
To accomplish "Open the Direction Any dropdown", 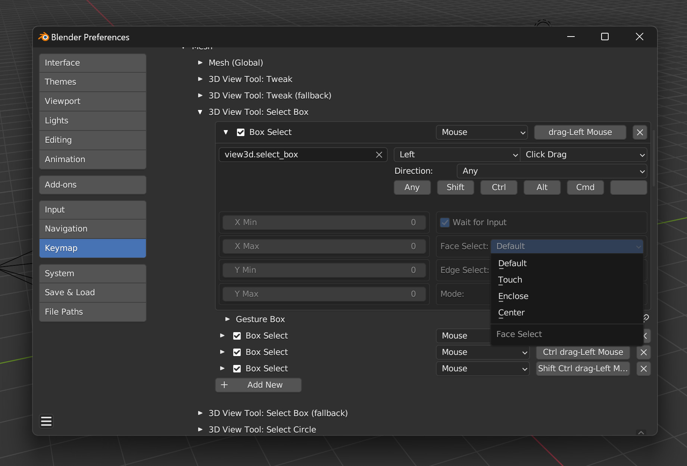I will click(x=552, y=171).
